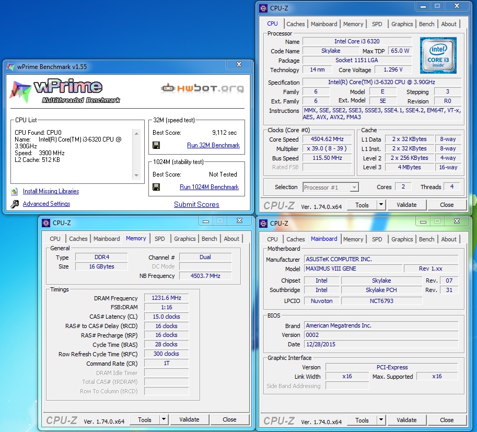Click the Install Missing Libraries icon

point(15,191)
